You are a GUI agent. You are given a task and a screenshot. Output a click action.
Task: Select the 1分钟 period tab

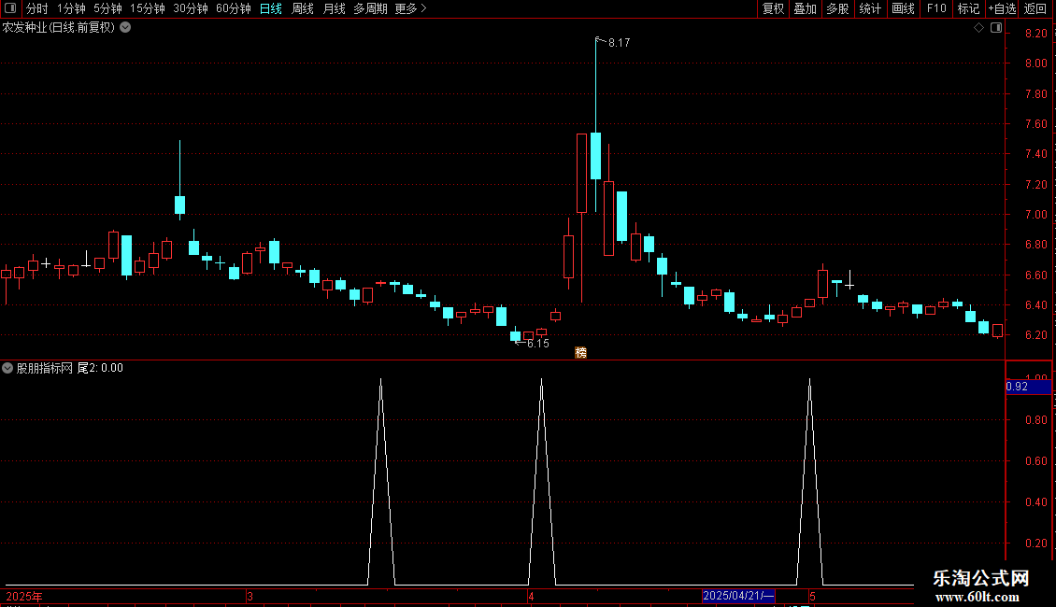[x=71, y=8]
